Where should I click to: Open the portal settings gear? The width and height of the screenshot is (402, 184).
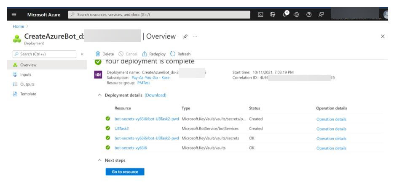coord(296,16)
